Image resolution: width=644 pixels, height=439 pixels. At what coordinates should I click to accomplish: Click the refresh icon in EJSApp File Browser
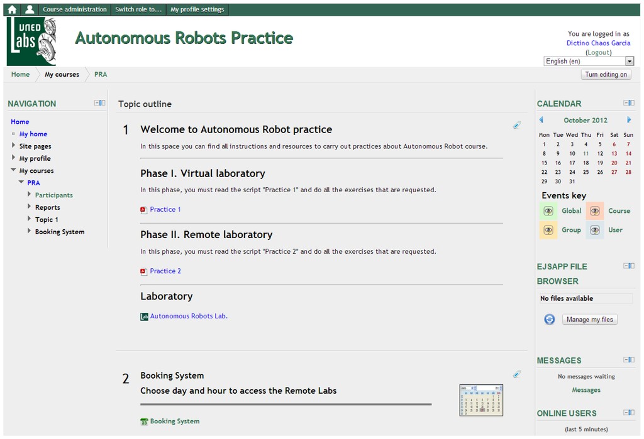click(x=549, y=319)
